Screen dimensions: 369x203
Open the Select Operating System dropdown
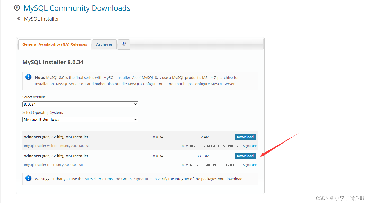point(80,120)
